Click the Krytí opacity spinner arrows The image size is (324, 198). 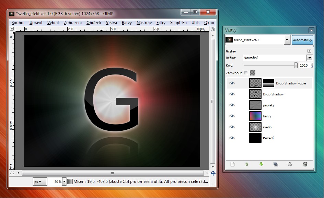pyautogui.click(x=312, y=65)
